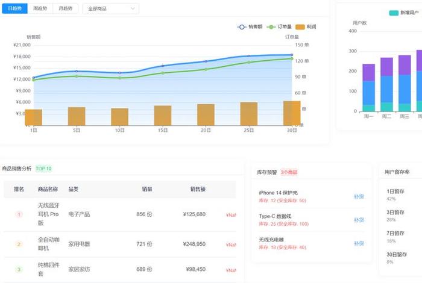Click the TOP 10 tag
The image size is (422, 283).
pyautogui.click(x=43, y=169)
